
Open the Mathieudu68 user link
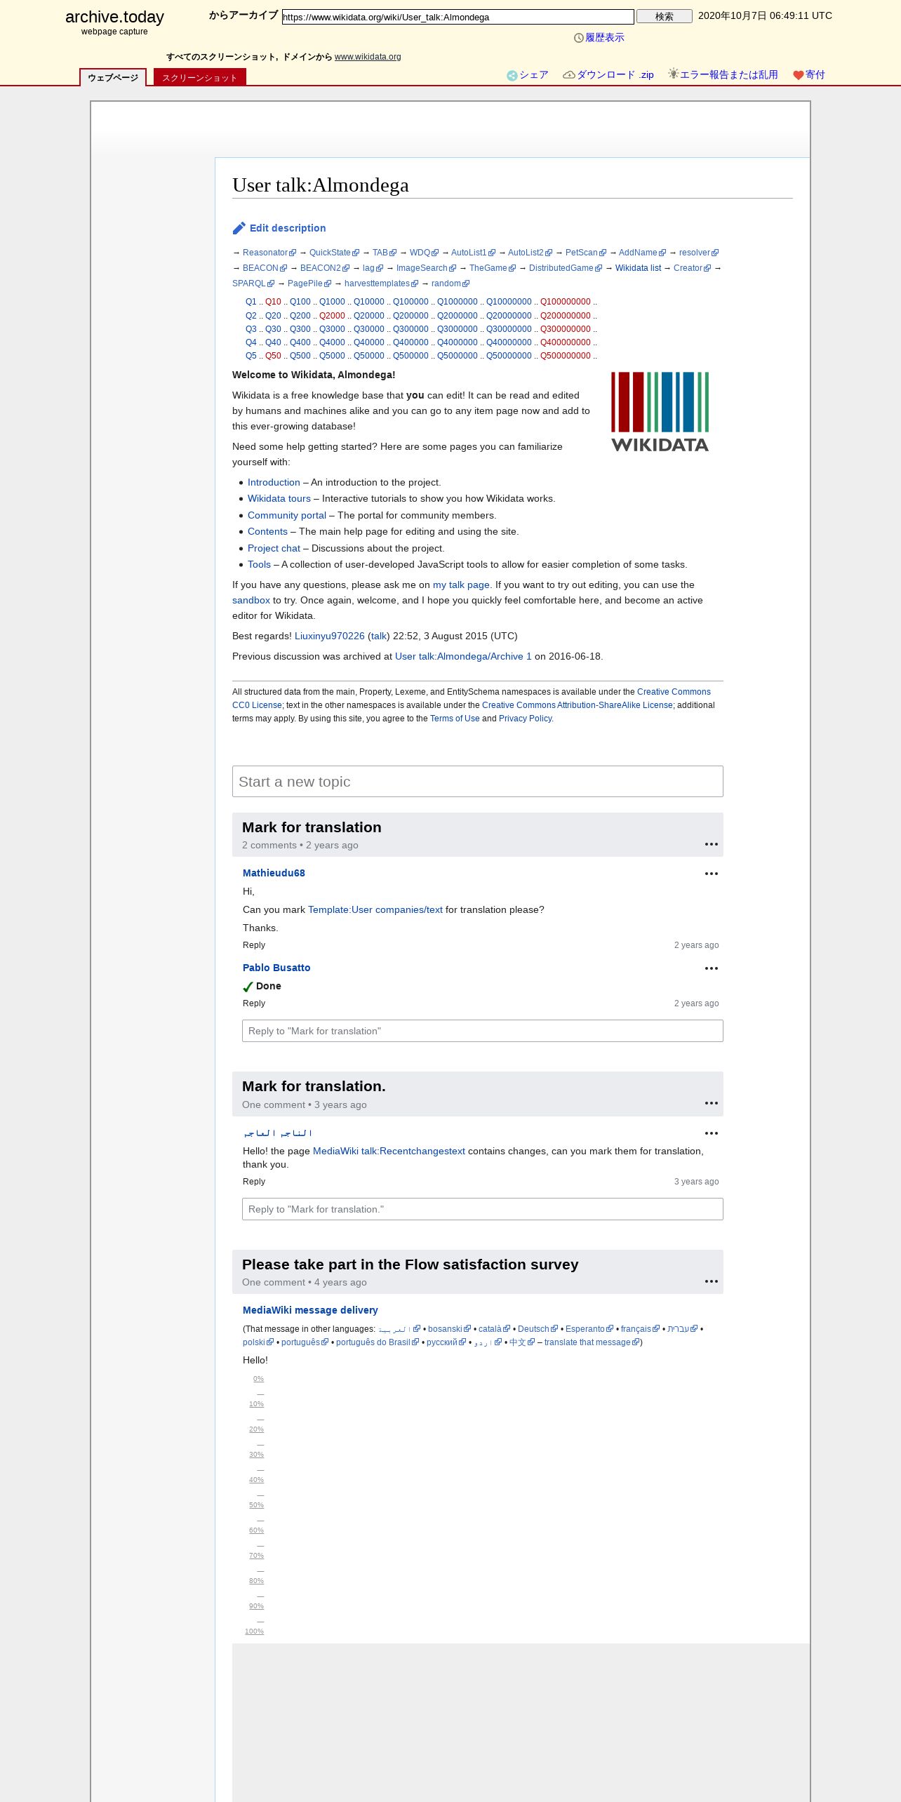pos(274,873)
